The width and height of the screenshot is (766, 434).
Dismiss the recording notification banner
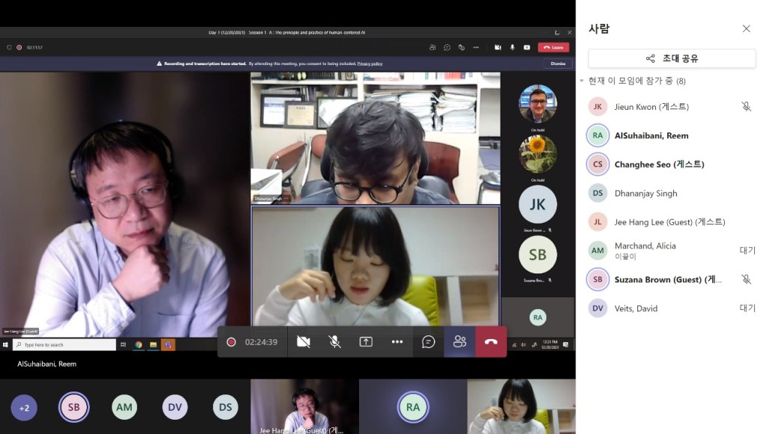(557, 63)
